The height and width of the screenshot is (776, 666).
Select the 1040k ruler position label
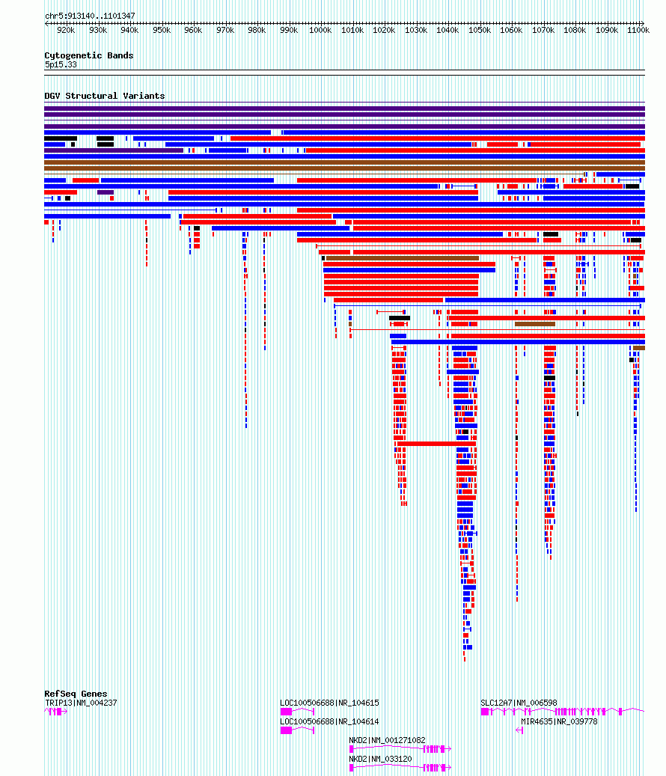pyautogui.click(x=447, y=30)
